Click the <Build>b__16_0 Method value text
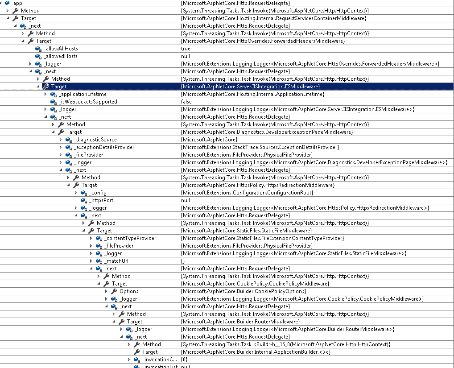Viewport: 454px width, 368px height. 285,344
